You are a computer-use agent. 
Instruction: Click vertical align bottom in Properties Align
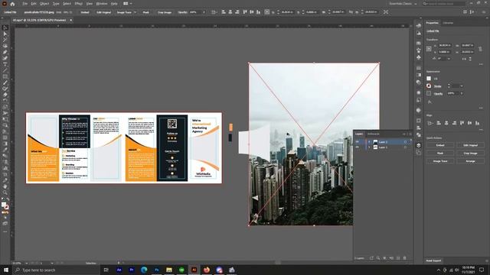[x=477, y=123]
